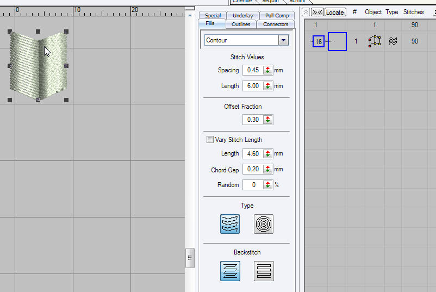Click the empty blue-outlined color cell
The height and width of the screenshot is (292, 436).
pos(337,41)
